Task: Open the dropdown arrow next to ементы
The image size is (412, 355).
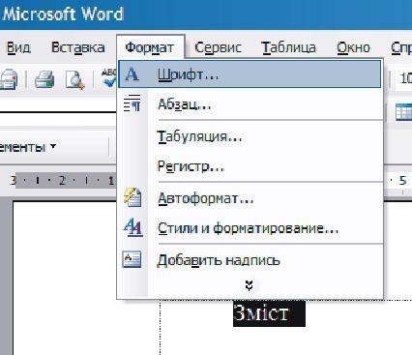Action: 53,147
